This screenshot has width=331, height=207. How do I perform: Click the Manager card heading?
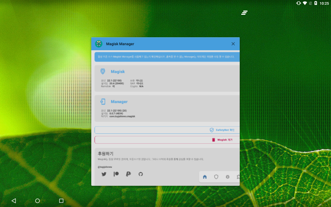click(x=119, y=102)
